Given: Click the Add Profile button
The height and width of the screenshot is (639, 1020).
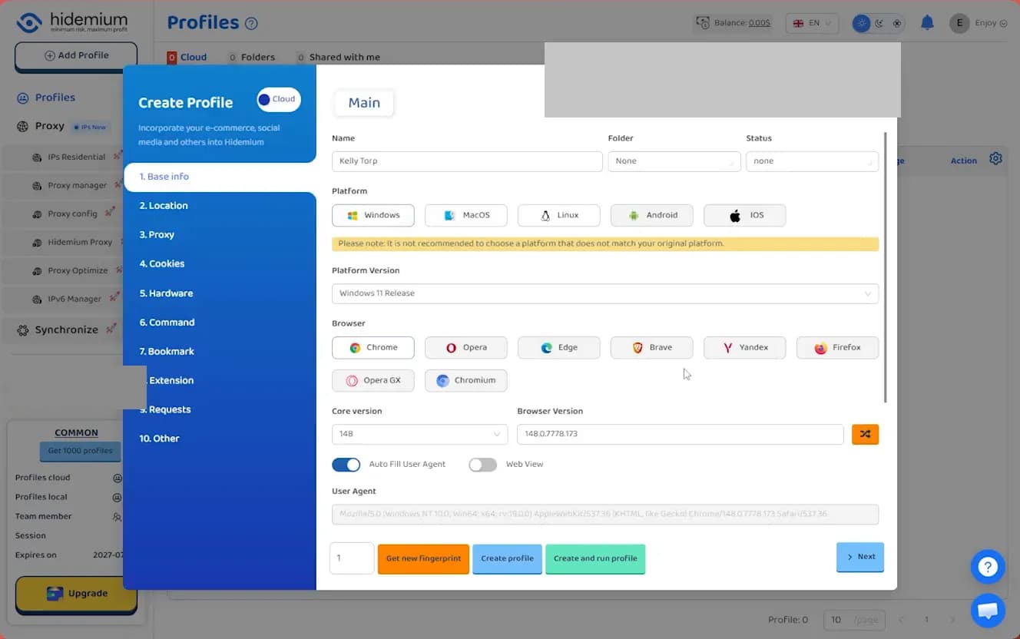Looking at the screenshot, I should point(76,56).
